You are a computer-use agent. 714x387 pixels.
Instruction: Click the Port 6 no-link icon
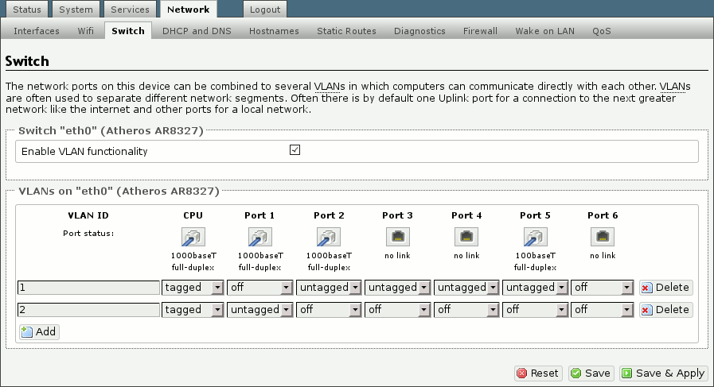603,237
